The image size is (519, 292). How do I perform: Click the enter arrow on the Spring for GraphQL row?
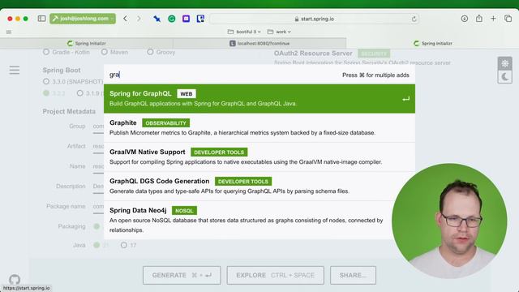click(405, 99)
